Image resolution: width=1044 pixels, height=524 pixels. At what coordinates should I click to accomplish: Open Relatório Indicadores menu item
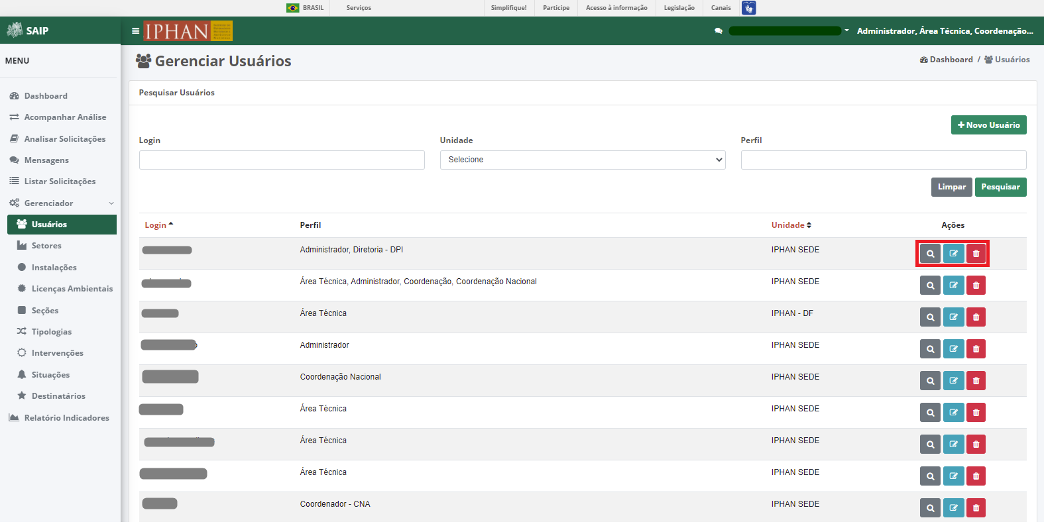click(60, 418)
